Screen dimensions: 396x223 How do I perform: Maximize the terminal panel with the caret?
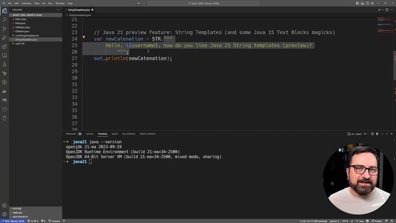click(387, 134)
